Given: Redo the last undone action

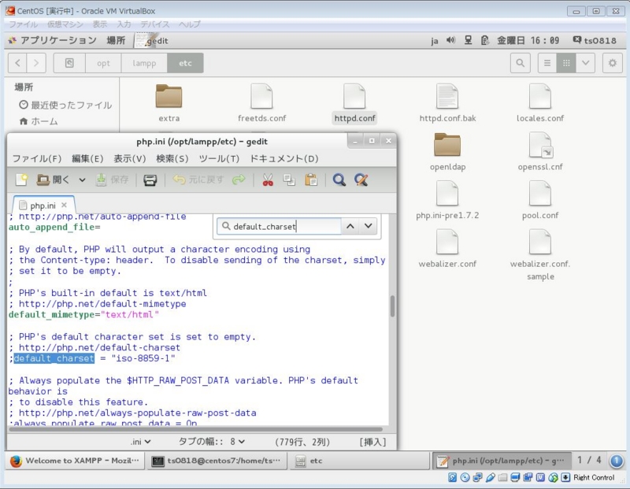Looking at the screenshot, I should (239, 180).
